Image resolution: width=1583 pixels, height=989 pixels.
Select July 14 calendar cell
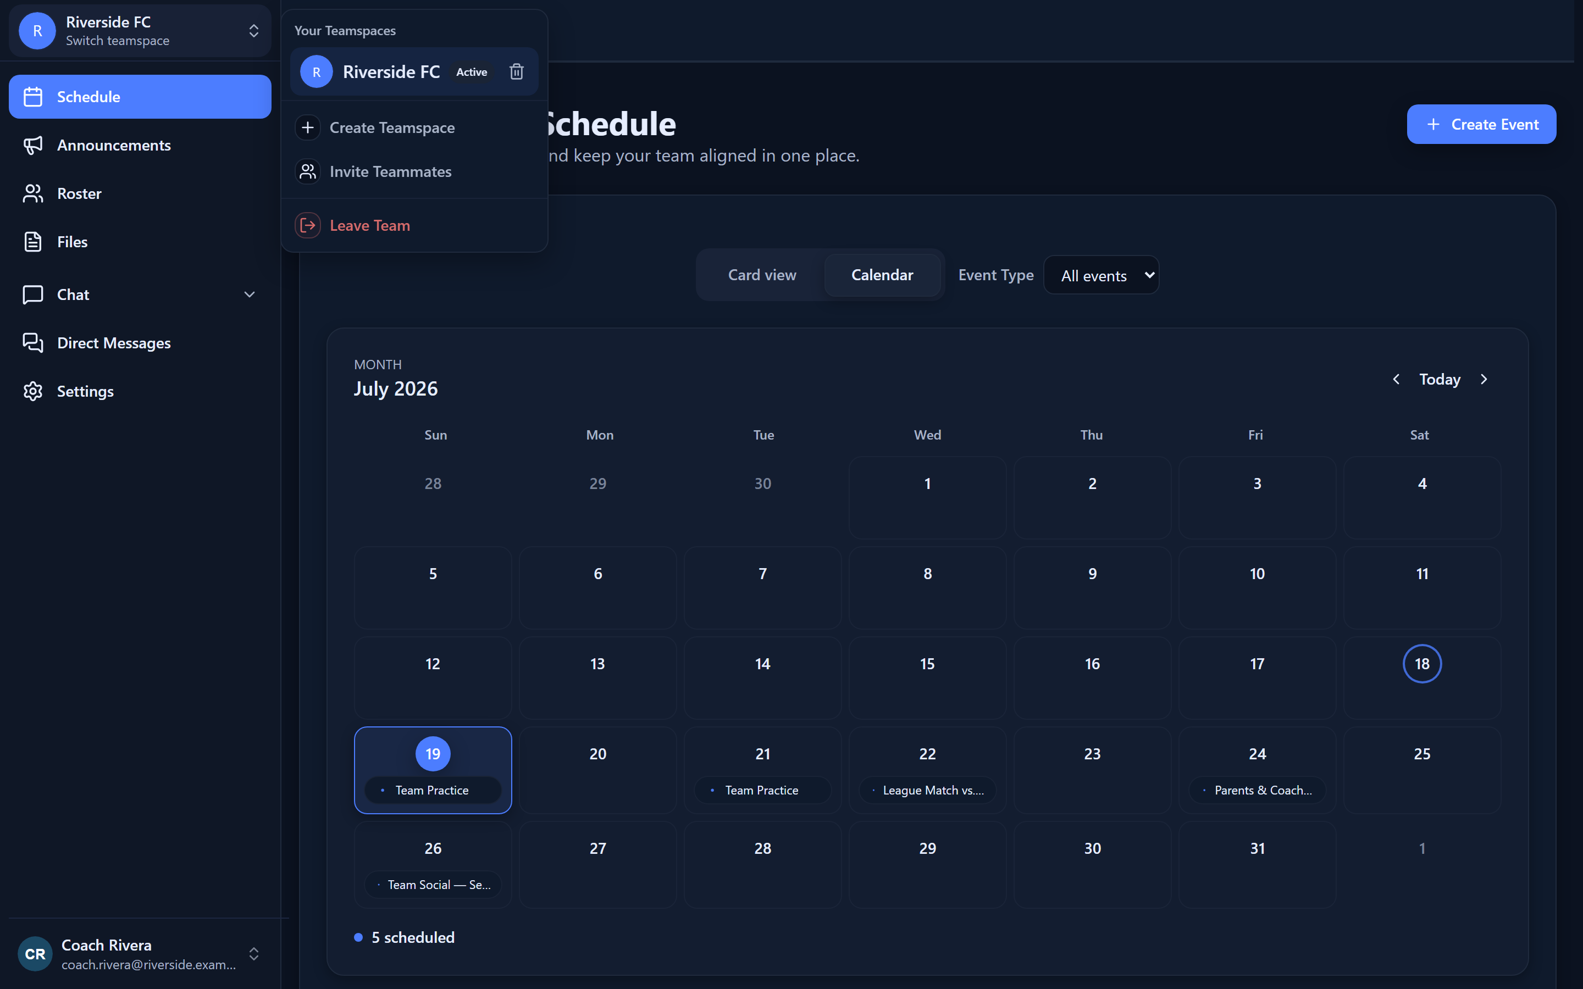click(762, 679)
